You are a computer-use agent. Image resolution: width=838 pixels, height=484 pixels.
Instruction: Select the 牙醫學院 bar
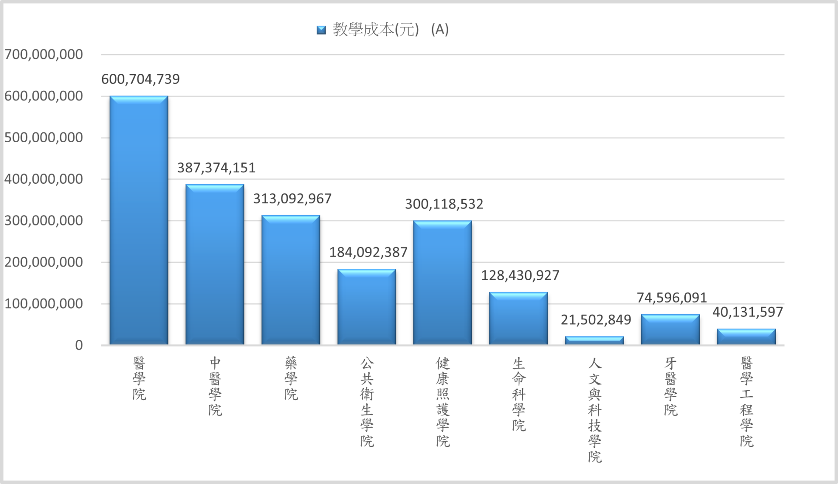[x=670, y=330]
